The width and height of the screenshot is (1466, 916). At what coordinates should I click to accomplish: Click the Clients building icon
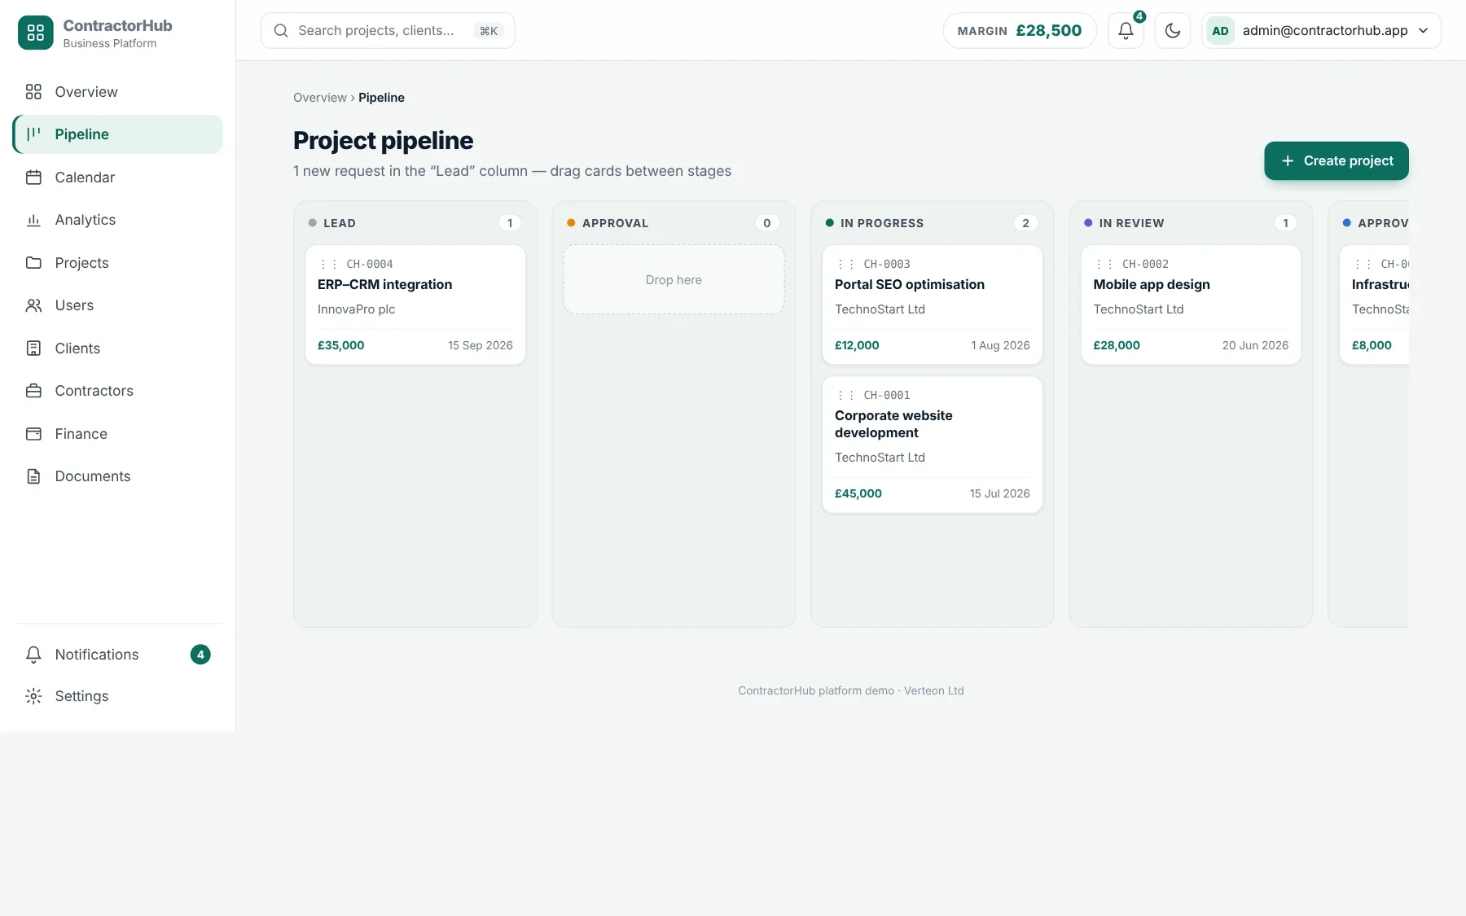click(33, 348)
